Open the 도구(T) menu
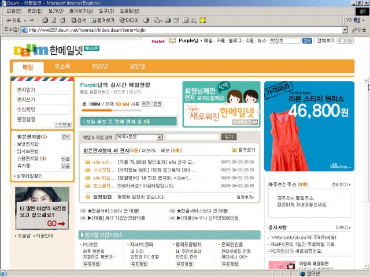 pos(106,11)
